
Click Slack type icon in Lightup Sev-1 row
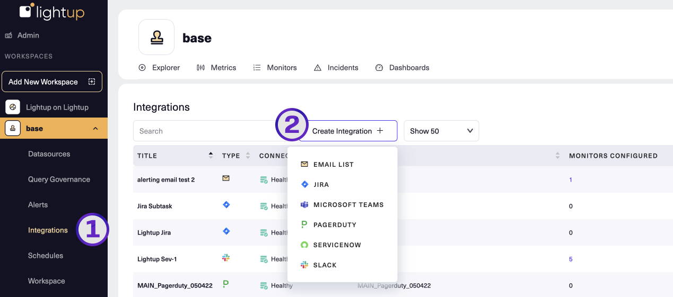click(226, 257)
